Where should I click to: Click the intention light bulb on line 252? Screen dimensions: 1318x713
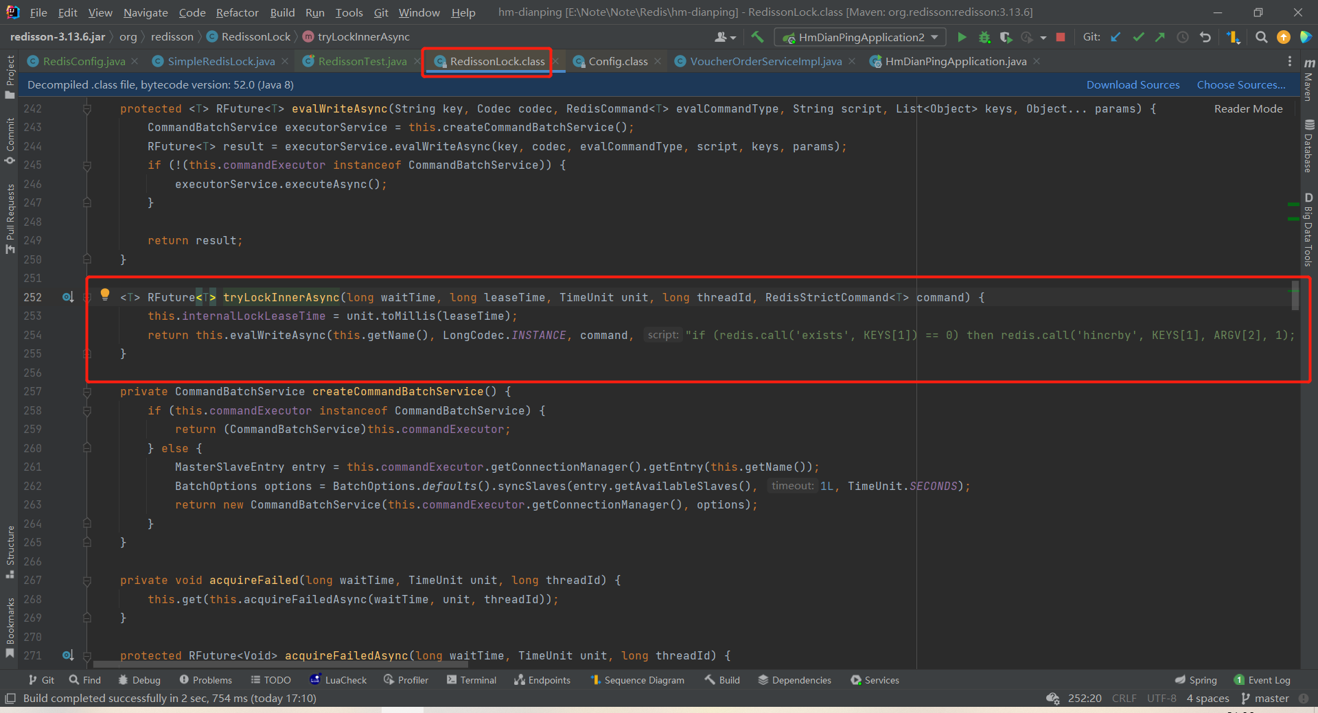pyautogui.click(x=105, y=294)
